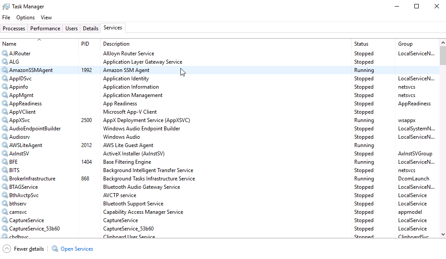Click the CaptureService gear icon
The height and width of the screenshot is (259, 446).
pos(5,220)
